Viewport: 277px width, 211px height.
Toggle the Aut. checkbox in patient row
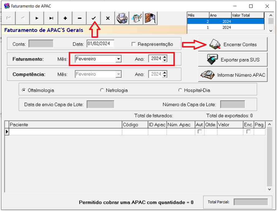click(200, 132)
